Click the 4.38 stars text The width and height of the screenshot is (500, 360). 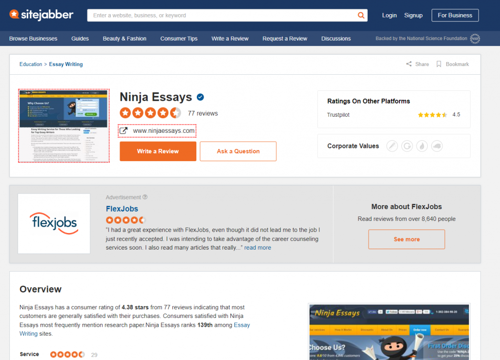point(135,307)
